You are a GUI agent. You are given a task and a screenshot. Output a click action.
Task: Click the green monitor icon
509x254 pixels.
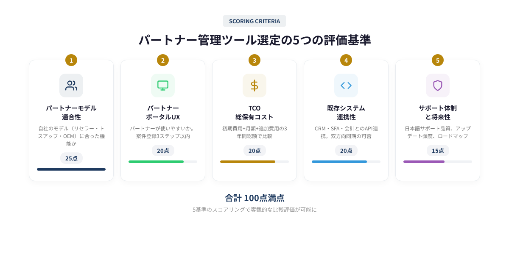pyautogui.click(x=163, y=86)
